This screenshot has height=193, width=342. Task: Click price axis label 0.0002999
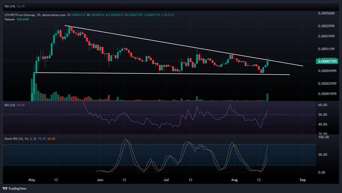(326, 26)
